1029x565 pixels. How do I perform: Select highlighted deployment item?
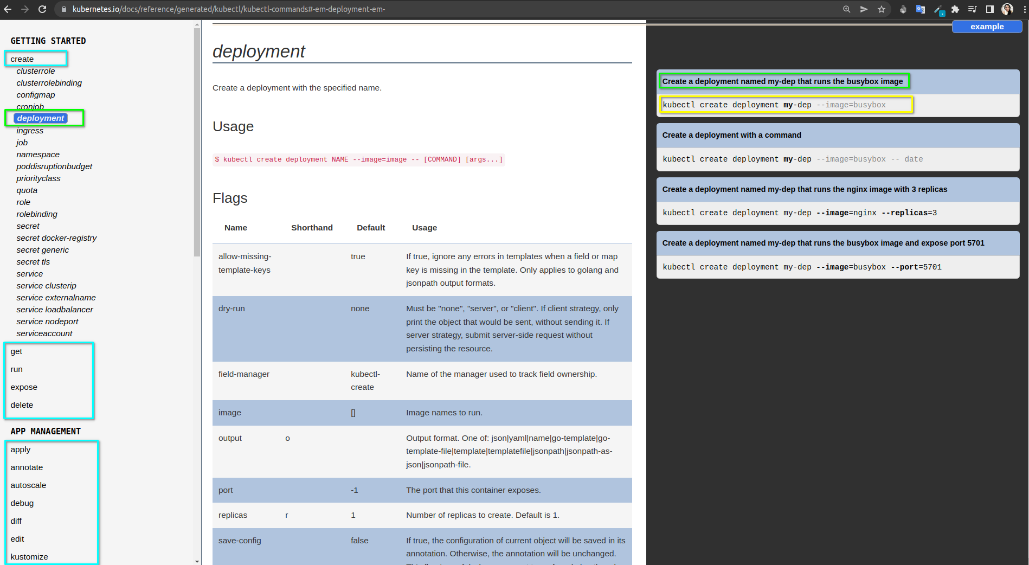pos(41,118)
